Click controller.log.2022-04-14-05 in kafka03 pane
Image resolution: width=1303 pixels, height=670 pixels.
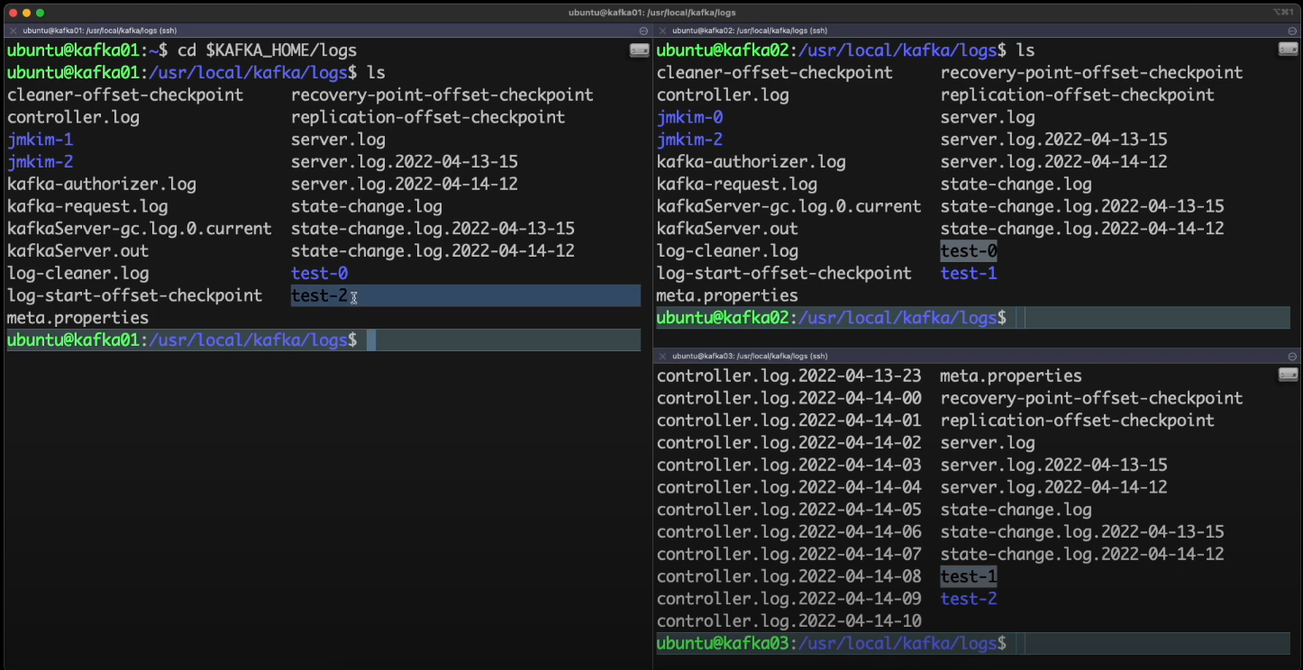click(789, 510)
